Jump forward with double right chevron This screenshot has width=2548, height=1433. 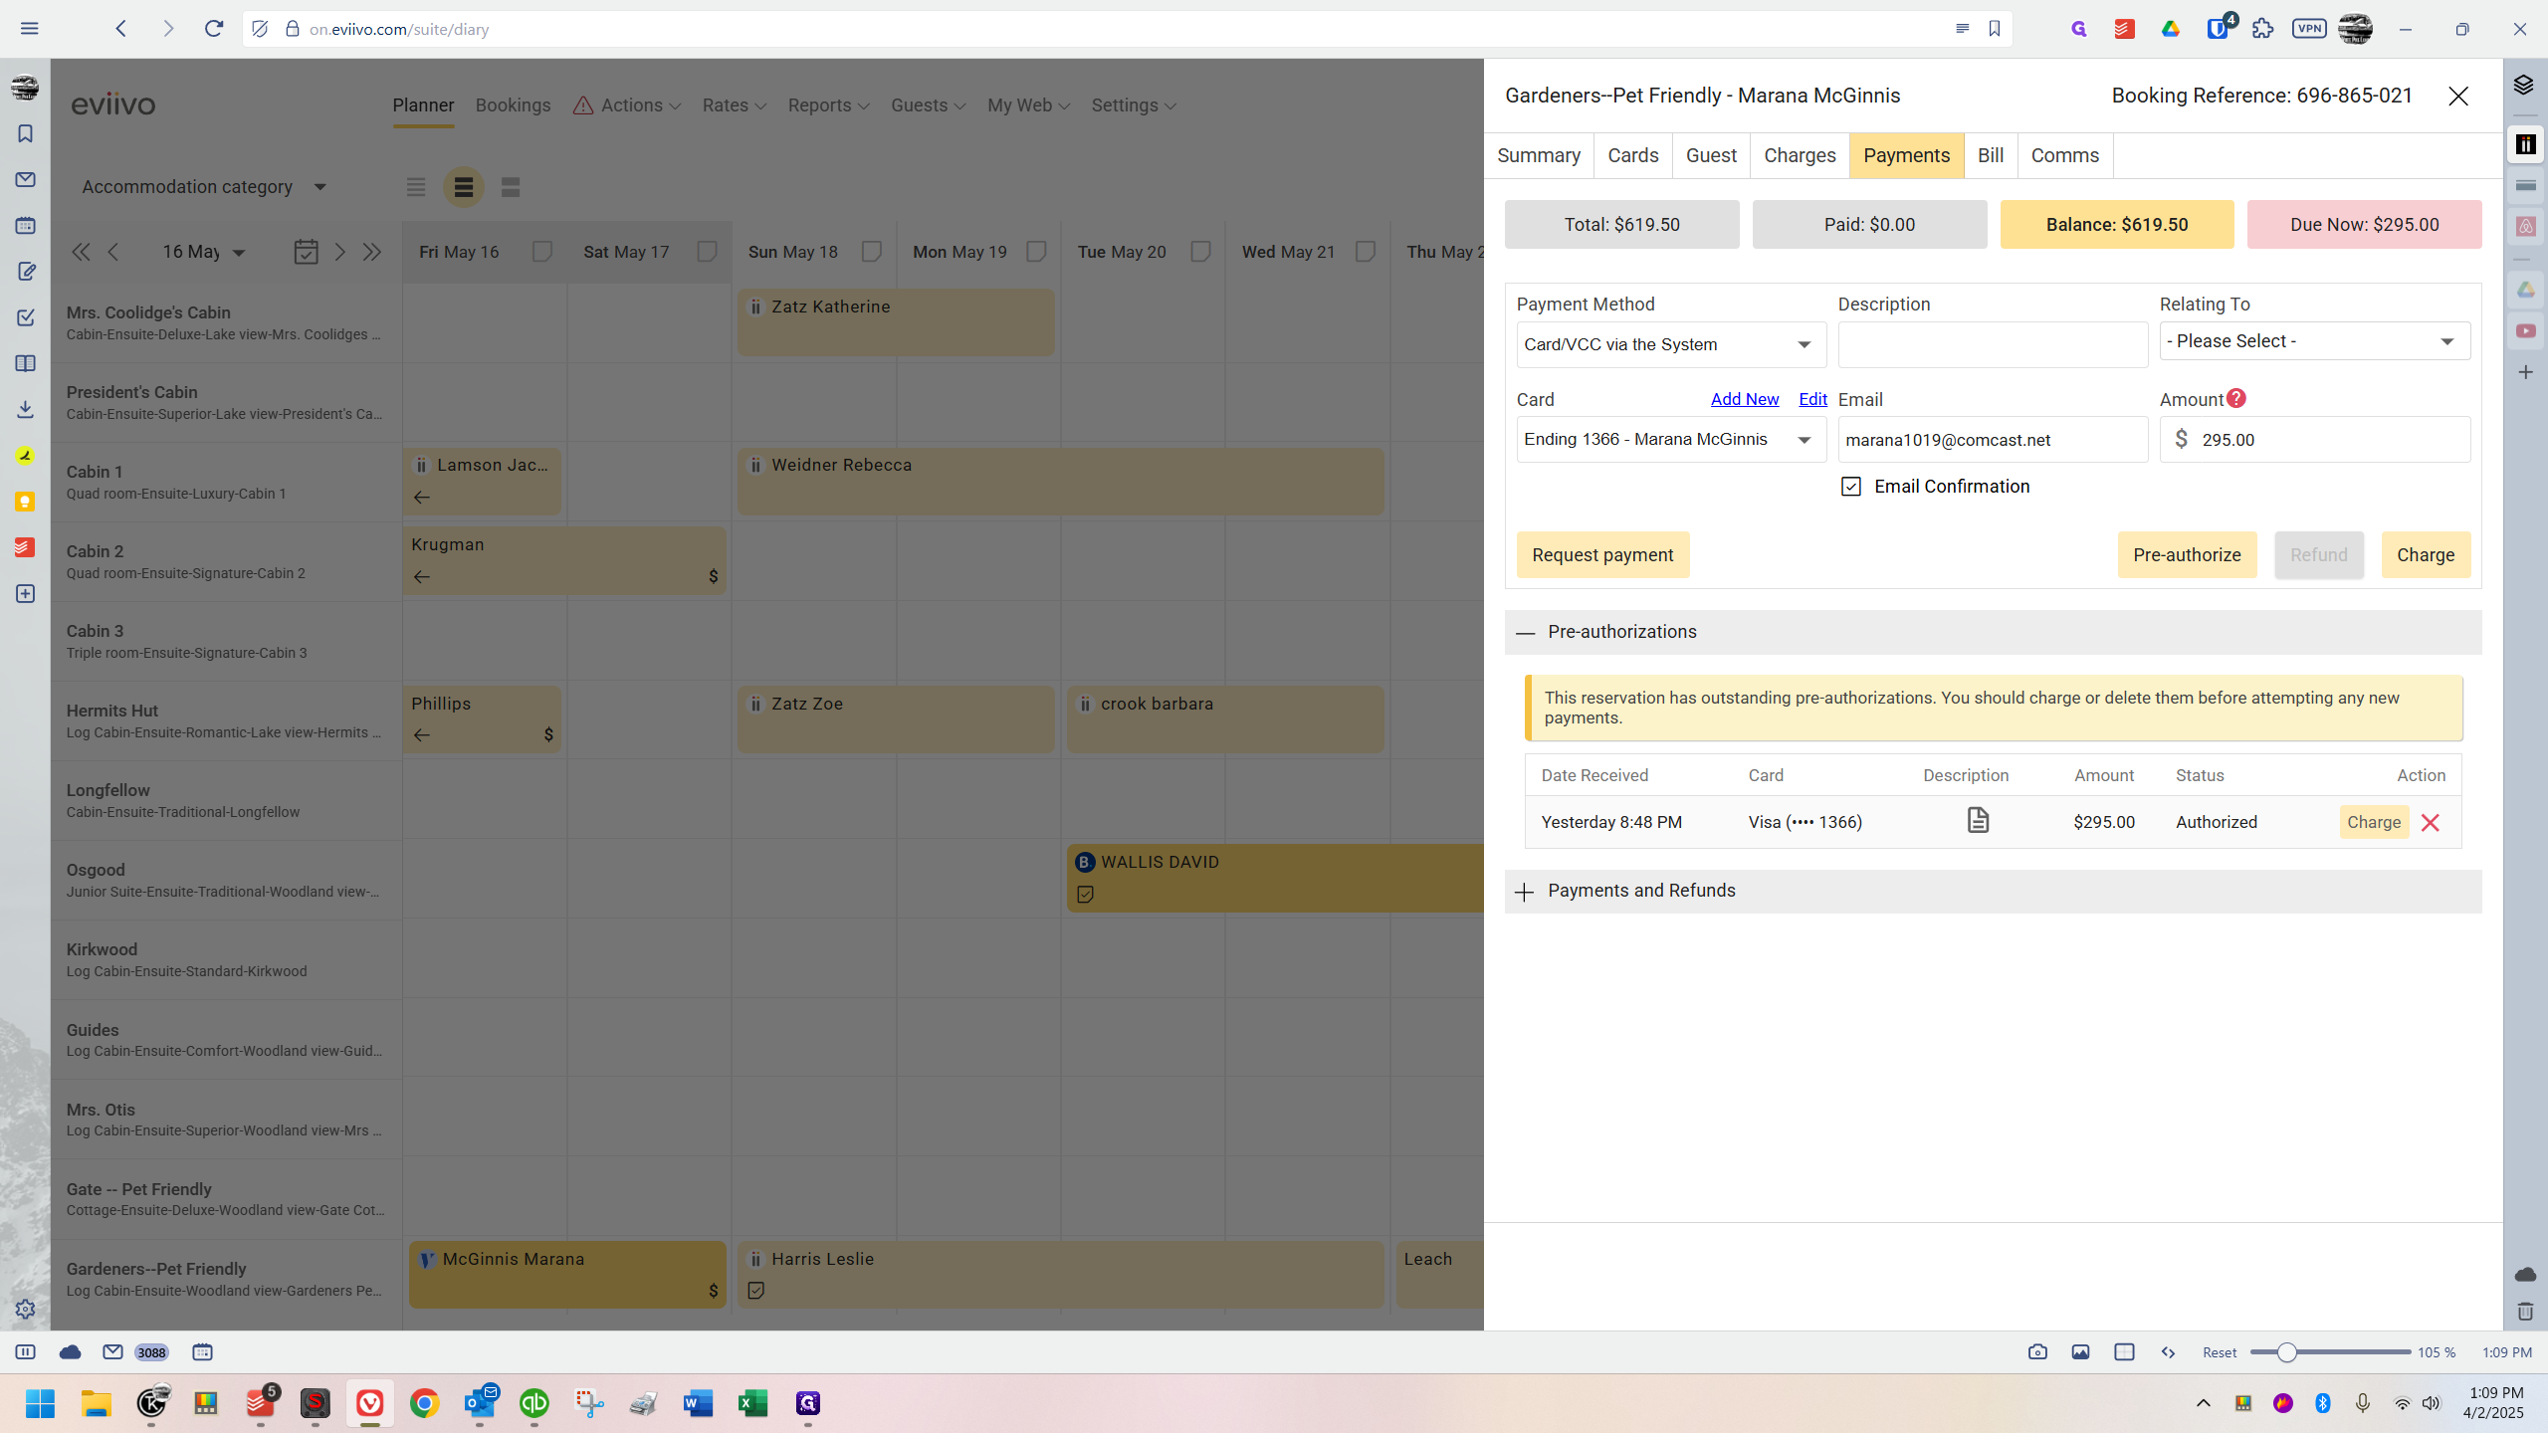tap(372, 252)
